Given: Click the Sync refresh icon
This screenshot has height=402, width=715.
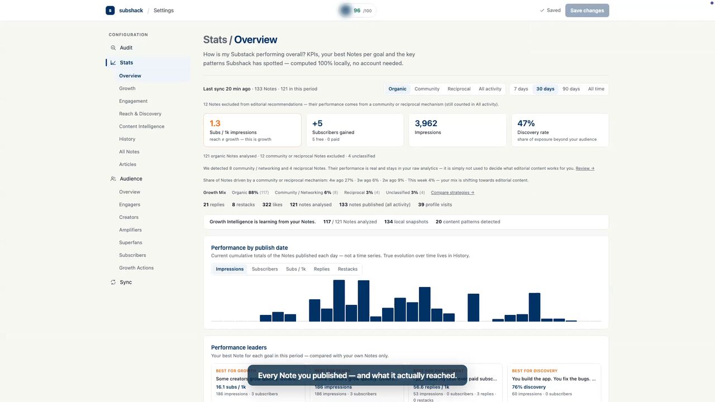Looking at the screenshot, I should 113,282.
